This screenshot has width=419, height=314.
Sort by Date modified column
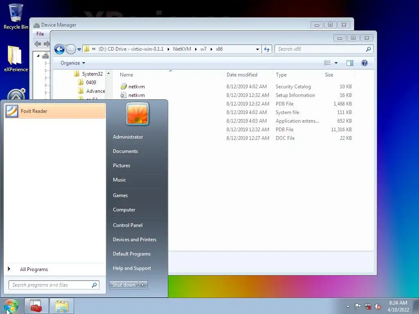(x=248, y=75)
